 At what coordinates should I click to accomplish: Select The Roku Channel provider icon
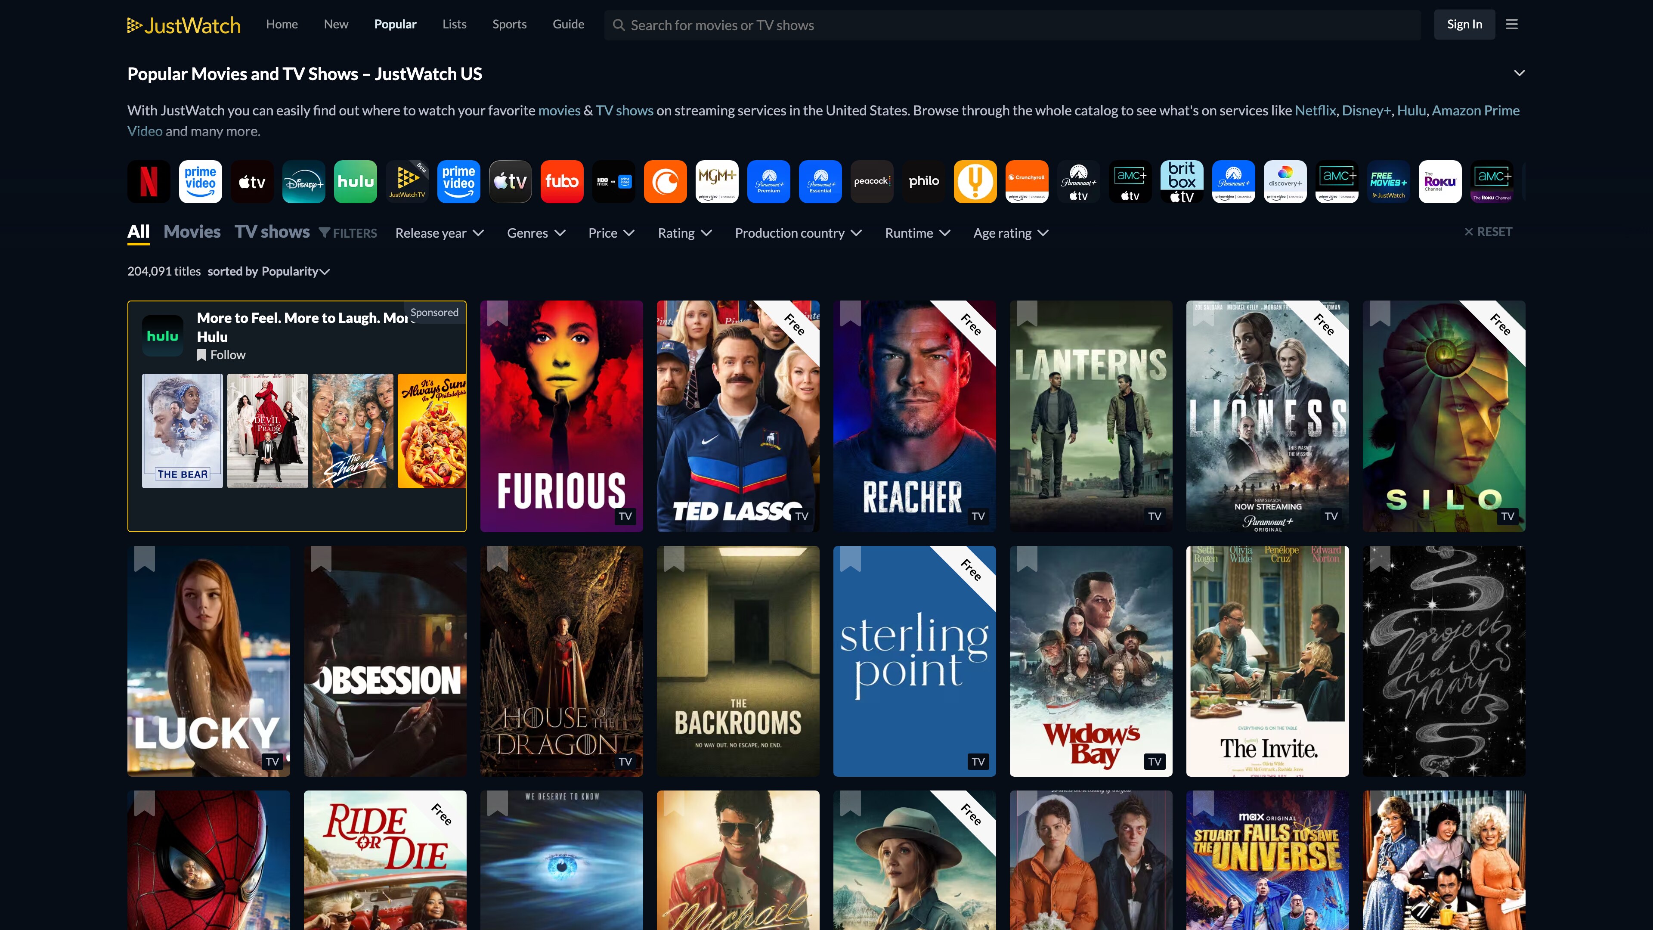tap(1440, 182)
